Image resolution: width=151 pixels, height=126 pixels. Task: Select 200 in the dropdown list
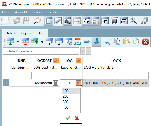[71, 96]
